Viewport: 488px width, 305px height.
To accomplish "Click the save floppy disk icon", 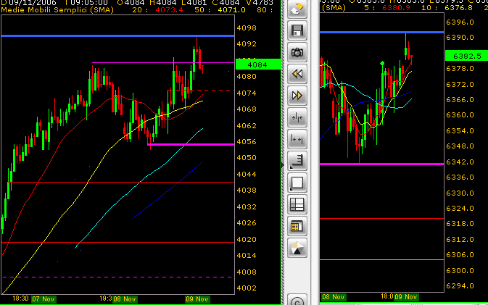I will click(297, 30).
